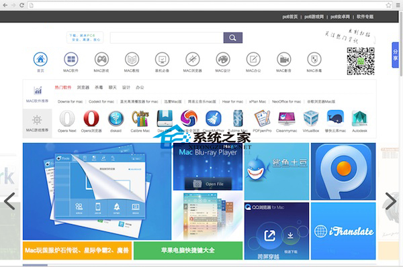Screen dimensions: 403x267
Task: Show the previous carousel slide
Action: tap(9, 201)
